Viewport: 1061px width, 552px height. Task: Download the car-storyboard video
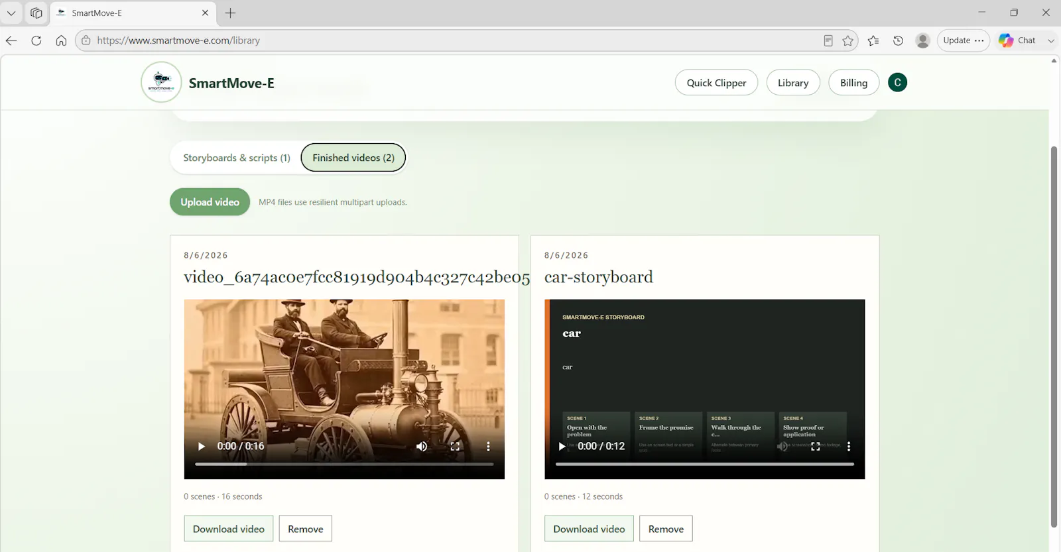[589, 529]
